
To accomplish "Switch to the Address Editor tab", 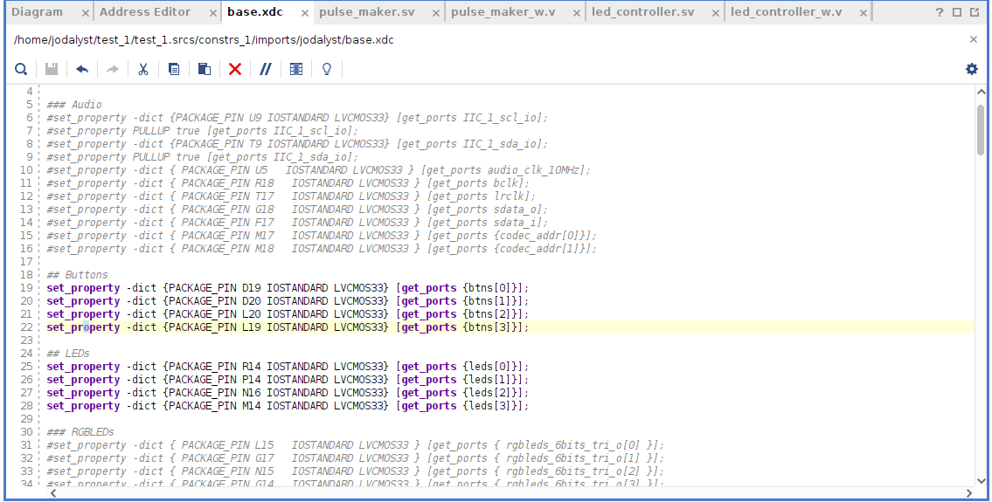I will click(x=145, y=12).
